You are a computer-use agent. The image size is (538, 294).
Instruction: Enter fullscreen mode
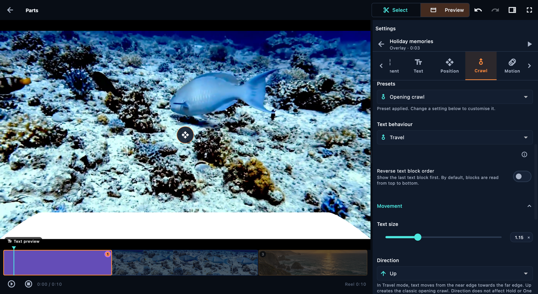(x=529, y=10)
